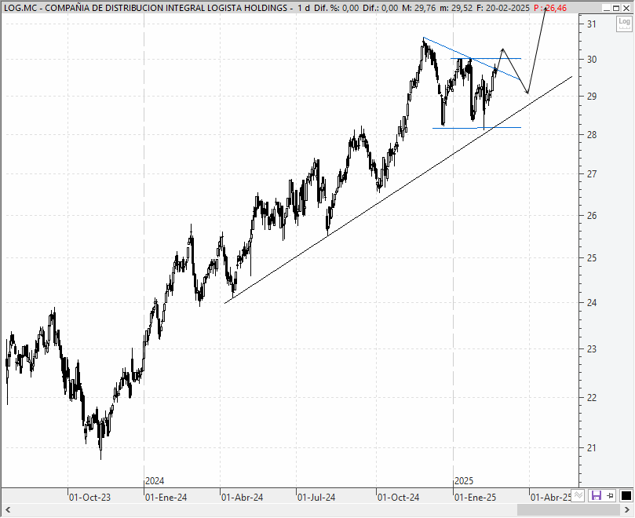Click the '2024' year marker

[155, 481]
